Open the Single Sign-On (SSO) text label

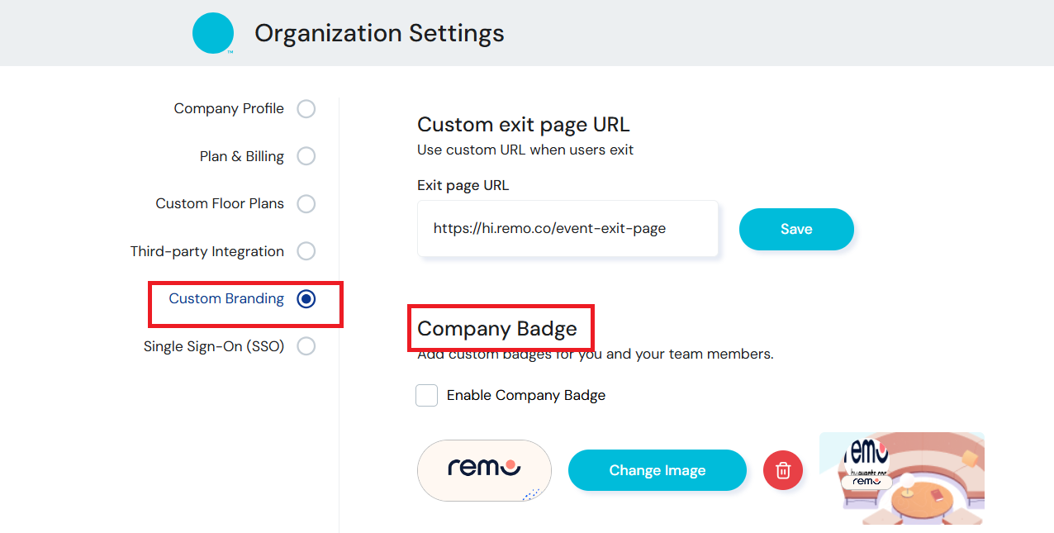214,346
